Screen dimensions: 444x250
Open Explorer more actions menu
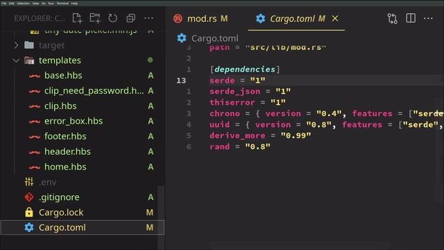[x=148, y=19]
